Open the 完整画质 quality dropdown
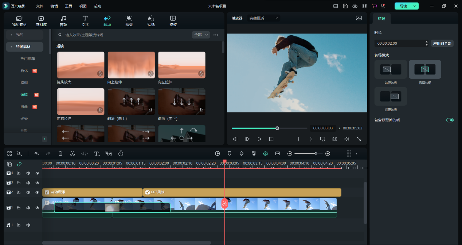This screenshot has width=462, height=245. tap(264, 18)
